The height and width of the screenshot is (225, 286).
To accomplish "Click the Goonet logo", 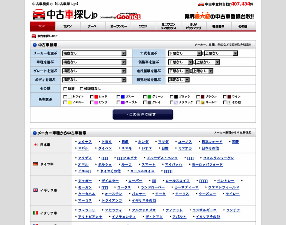I will point(128,16).
